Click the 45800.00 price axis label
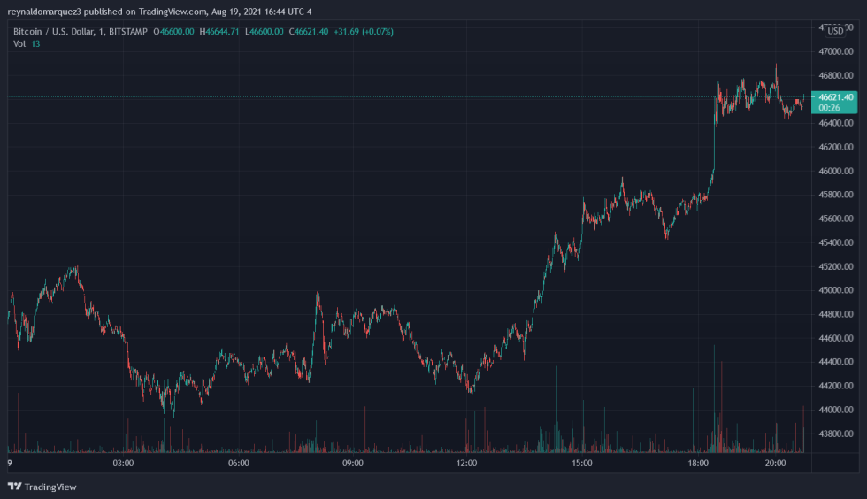The width and height of the screenshot is (867, 499). (835, 194)
